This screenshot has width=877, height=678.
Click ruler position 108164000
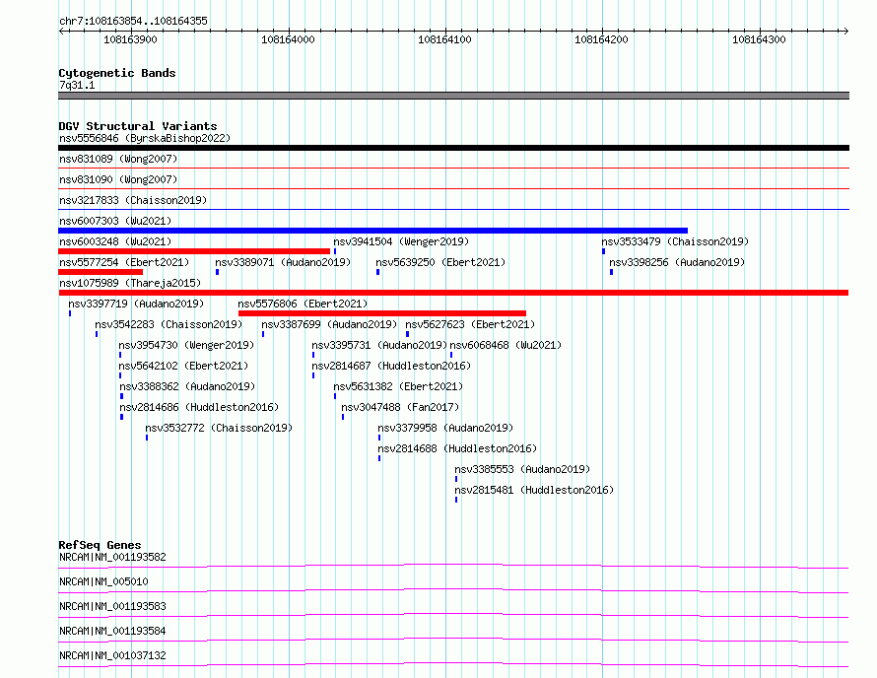pos(288,39)
